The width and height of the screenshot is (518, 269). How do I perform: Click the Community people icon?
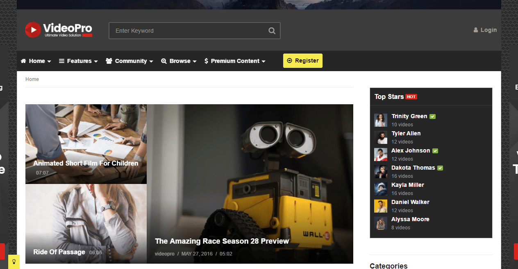[109, 61]
